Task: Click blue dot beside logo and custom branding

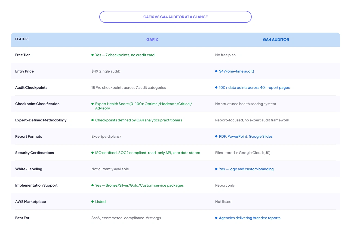Action: tap(216, 169)
